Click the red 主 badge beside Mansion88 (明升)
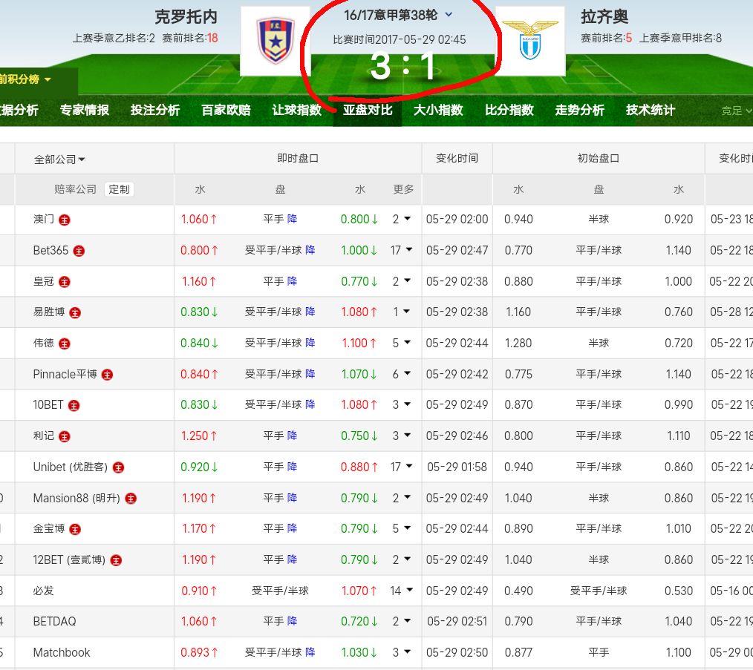 [x=131, y=499]
